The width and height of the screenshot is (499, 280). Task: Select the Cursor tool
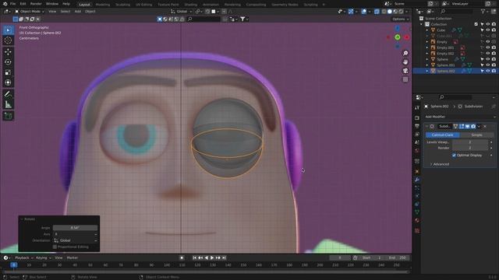click(8, 40)
